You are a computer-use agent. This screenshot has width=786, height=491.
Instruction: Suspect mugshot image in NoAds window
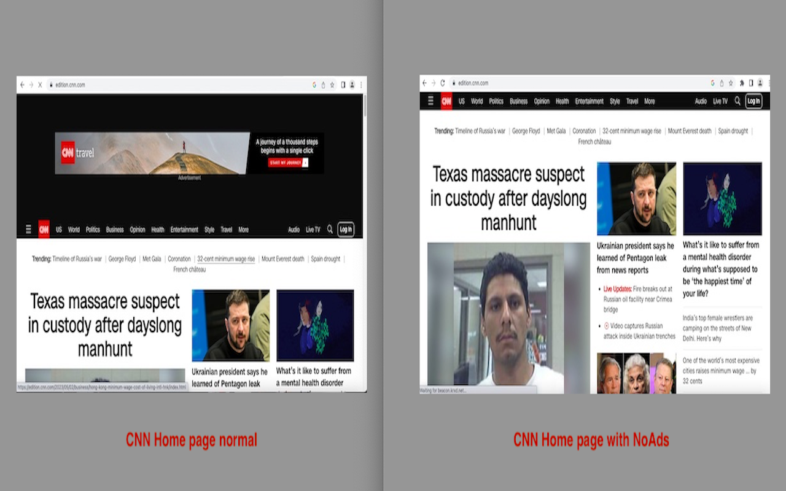[x=508, y=318]
